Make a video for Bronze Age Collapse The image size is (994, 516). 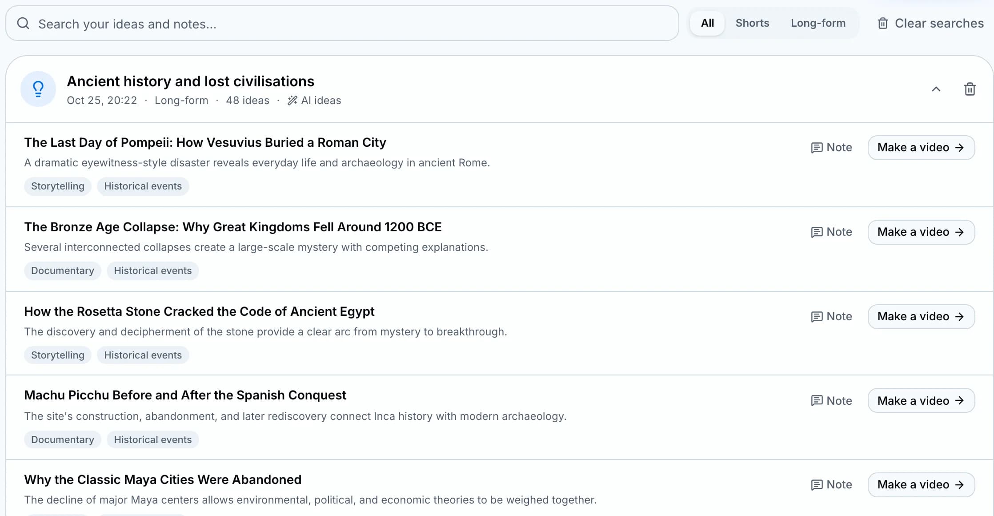[921, 232]
